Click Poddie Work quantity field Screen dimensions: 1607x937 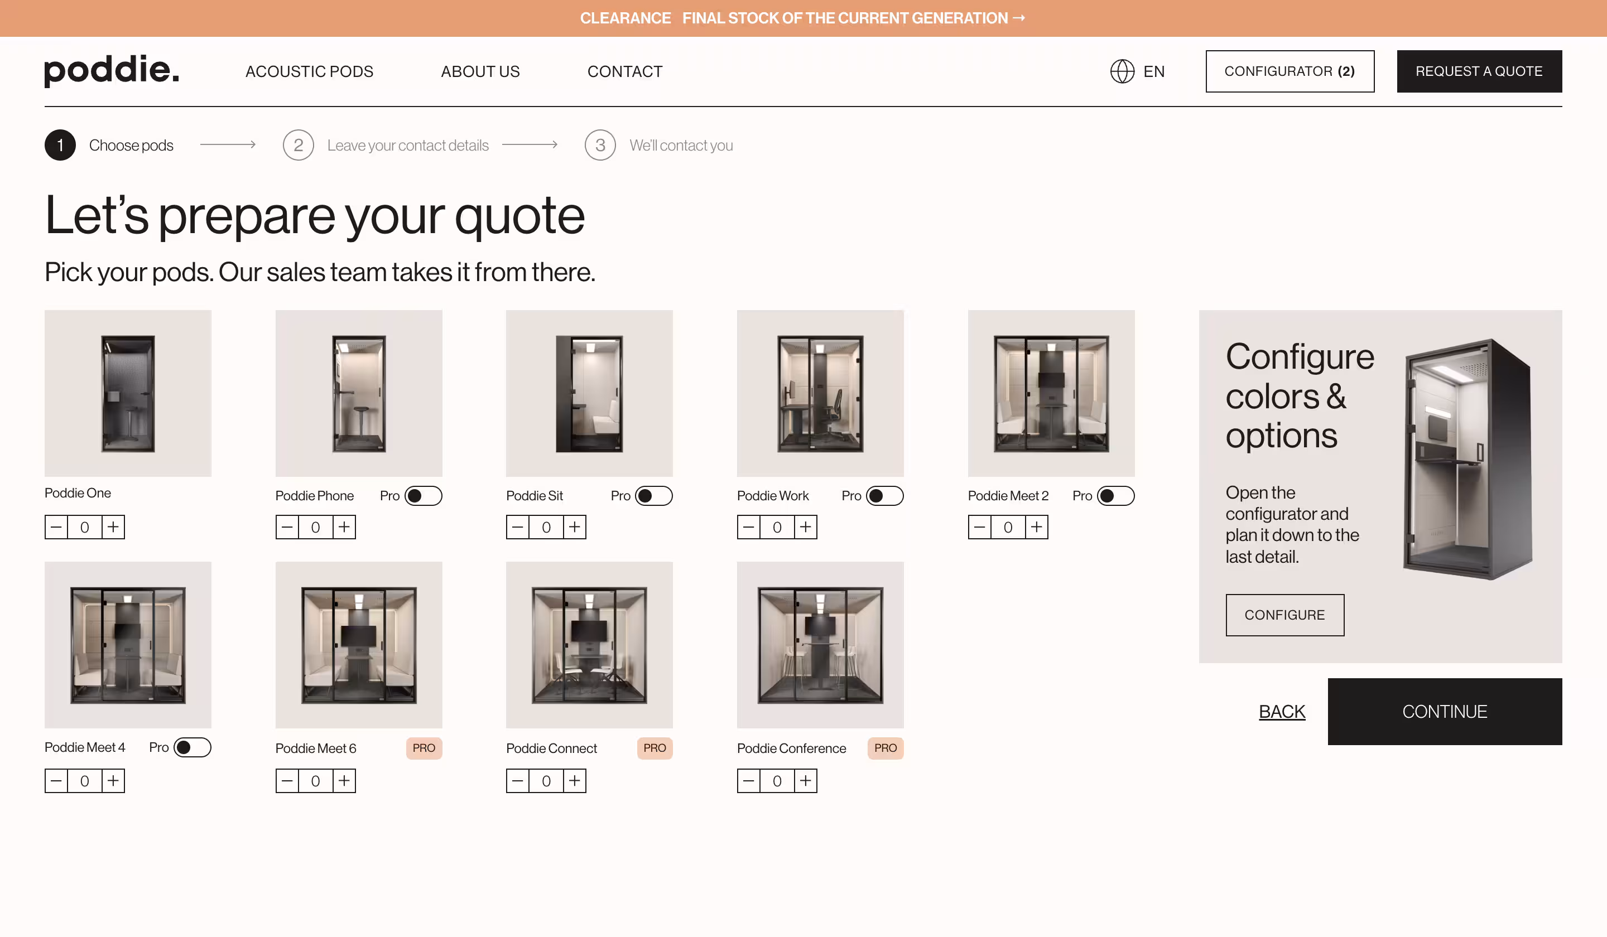pyautogui.click(x=777, y=527)
